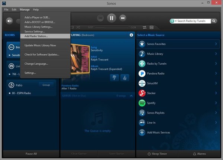
Task: Toggle the crossfade icon next to equalizer
Action: [x=152, y=27]
